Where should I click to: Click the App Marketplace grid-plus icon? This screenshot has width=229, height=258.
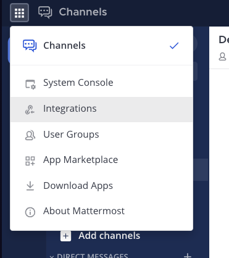[30, 161]
